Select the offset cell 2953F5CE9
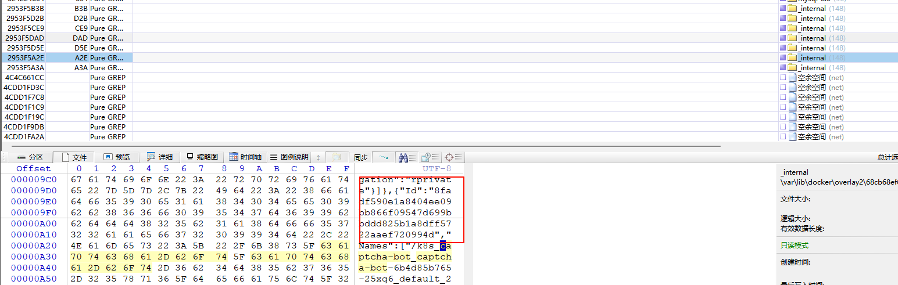Image resolution: width=898 pixels, height=285 pixels. click(x=26, y=28)
